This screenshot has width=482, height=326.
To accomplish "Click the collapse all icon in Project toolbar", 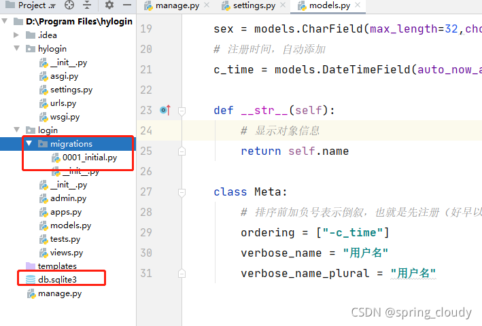I will (87, 5).
